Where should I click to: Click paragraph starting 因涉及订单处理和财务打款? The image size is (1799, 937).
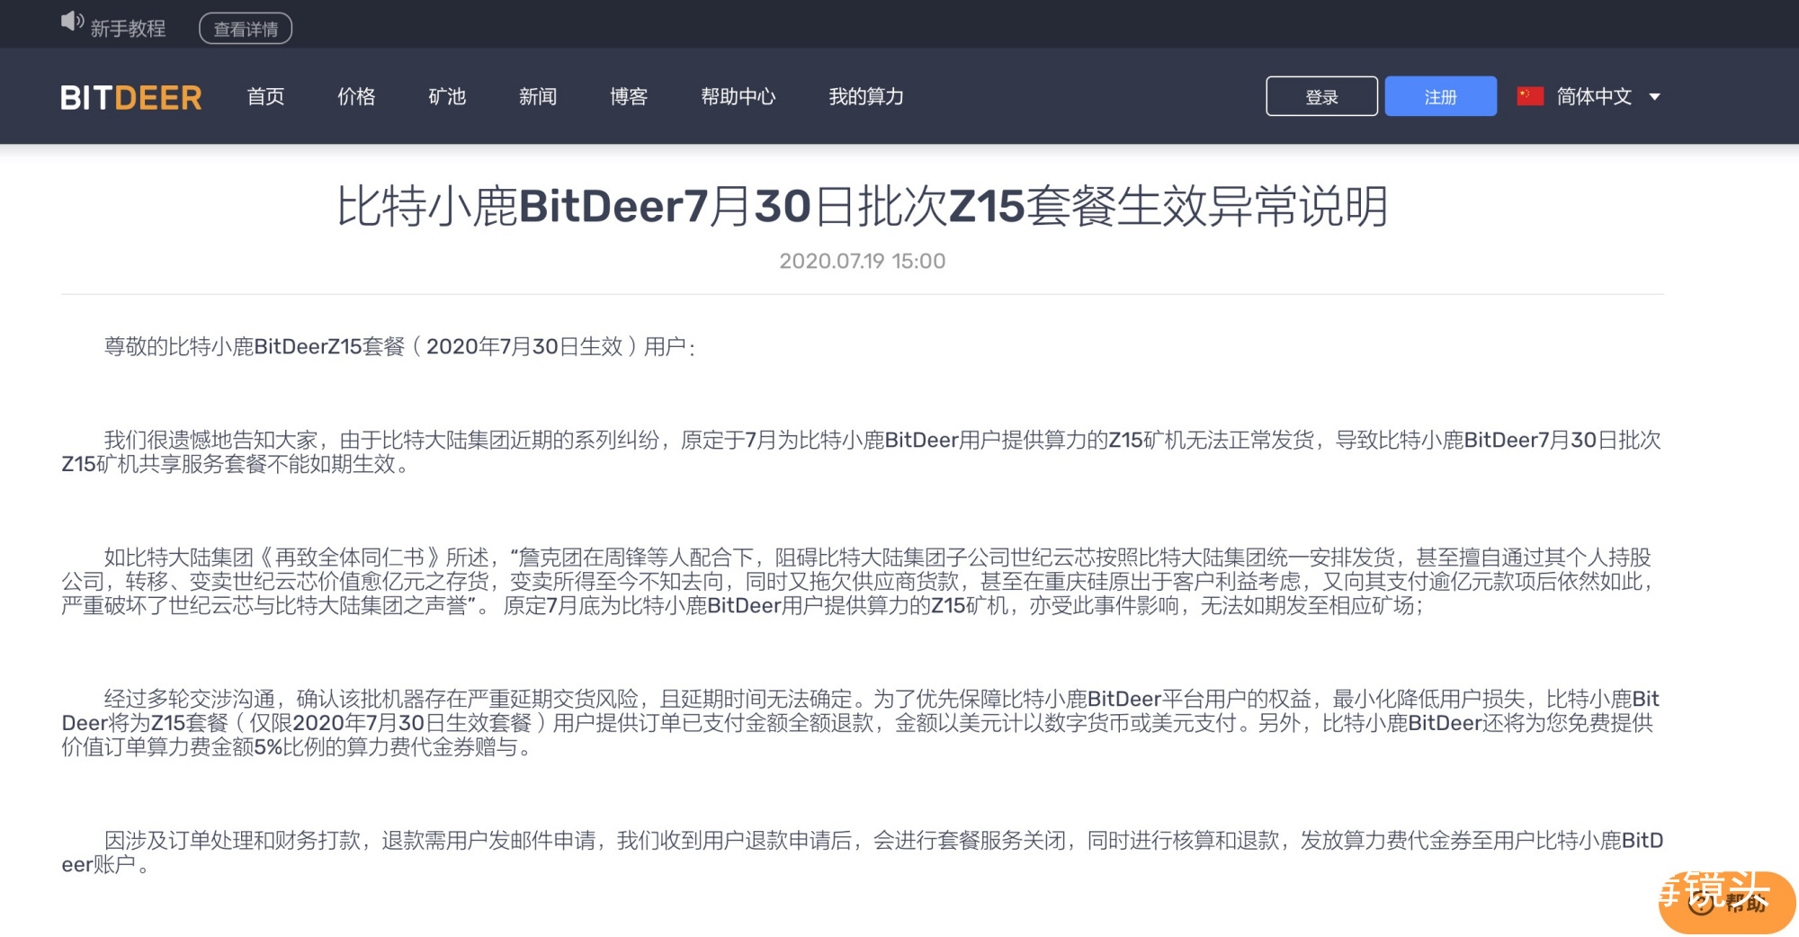point(862,852)
